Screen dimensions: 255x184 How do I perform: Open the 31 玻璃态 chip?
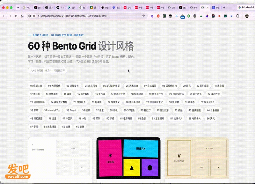click(x=190, y=102)
